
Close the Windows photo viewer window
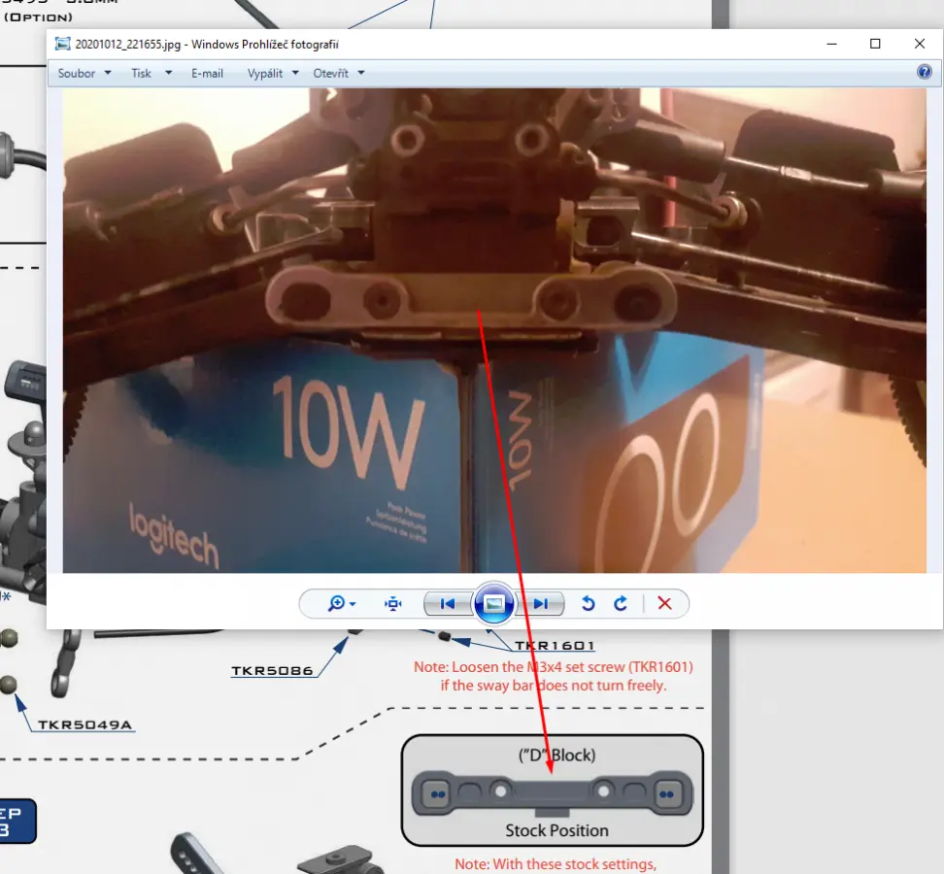[920, 44]
